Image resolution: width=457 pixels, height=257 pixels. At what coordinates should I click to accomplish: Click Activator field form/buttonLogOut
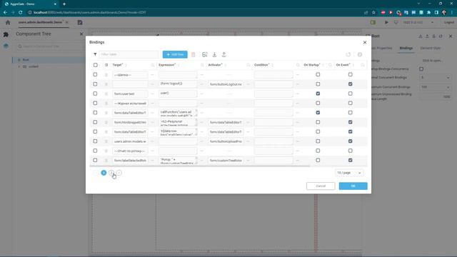pos(226,84)
